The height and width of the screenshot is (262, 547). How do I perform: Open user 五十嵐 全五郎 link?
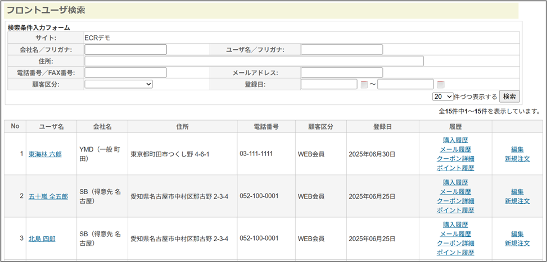48,196
